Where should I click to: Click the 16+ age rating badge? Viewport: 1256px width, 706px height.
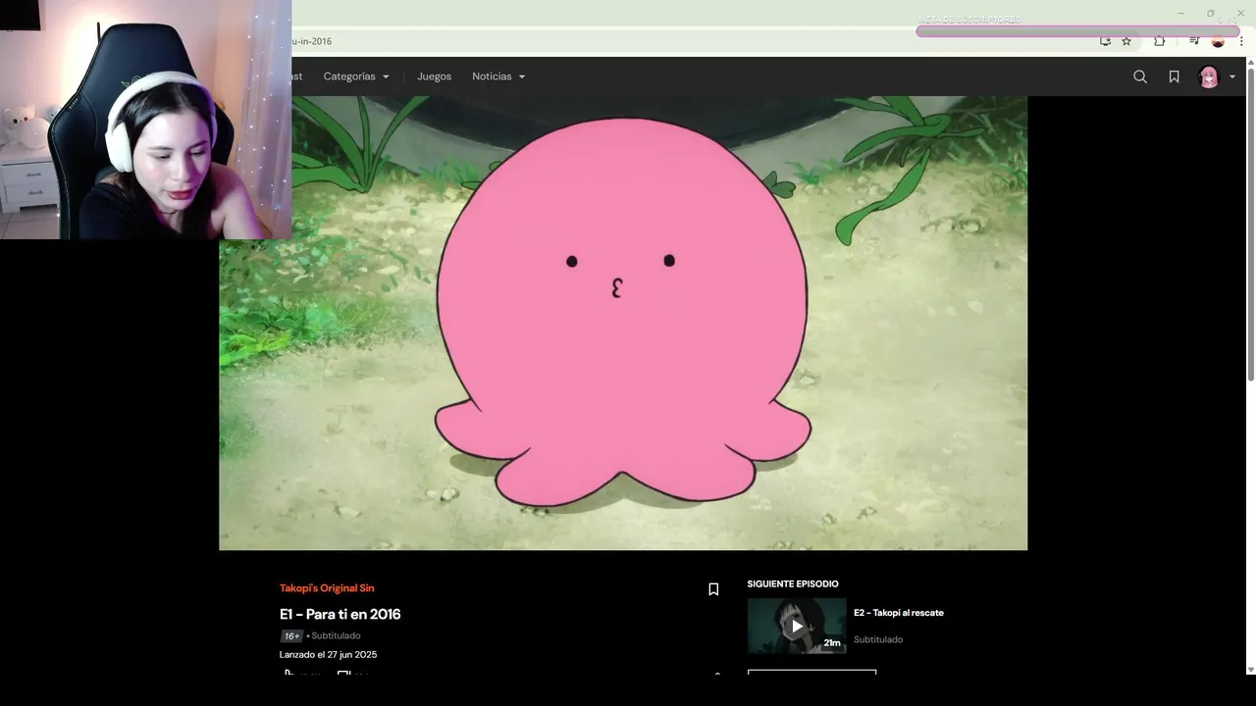click(291, 635)
